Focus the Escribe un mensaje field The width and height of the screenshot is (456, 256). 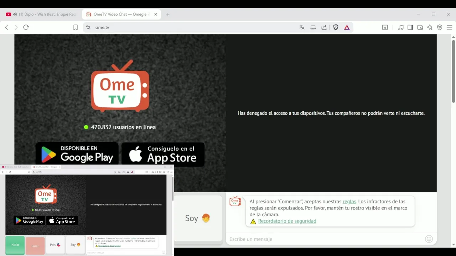tap(324, 239)
